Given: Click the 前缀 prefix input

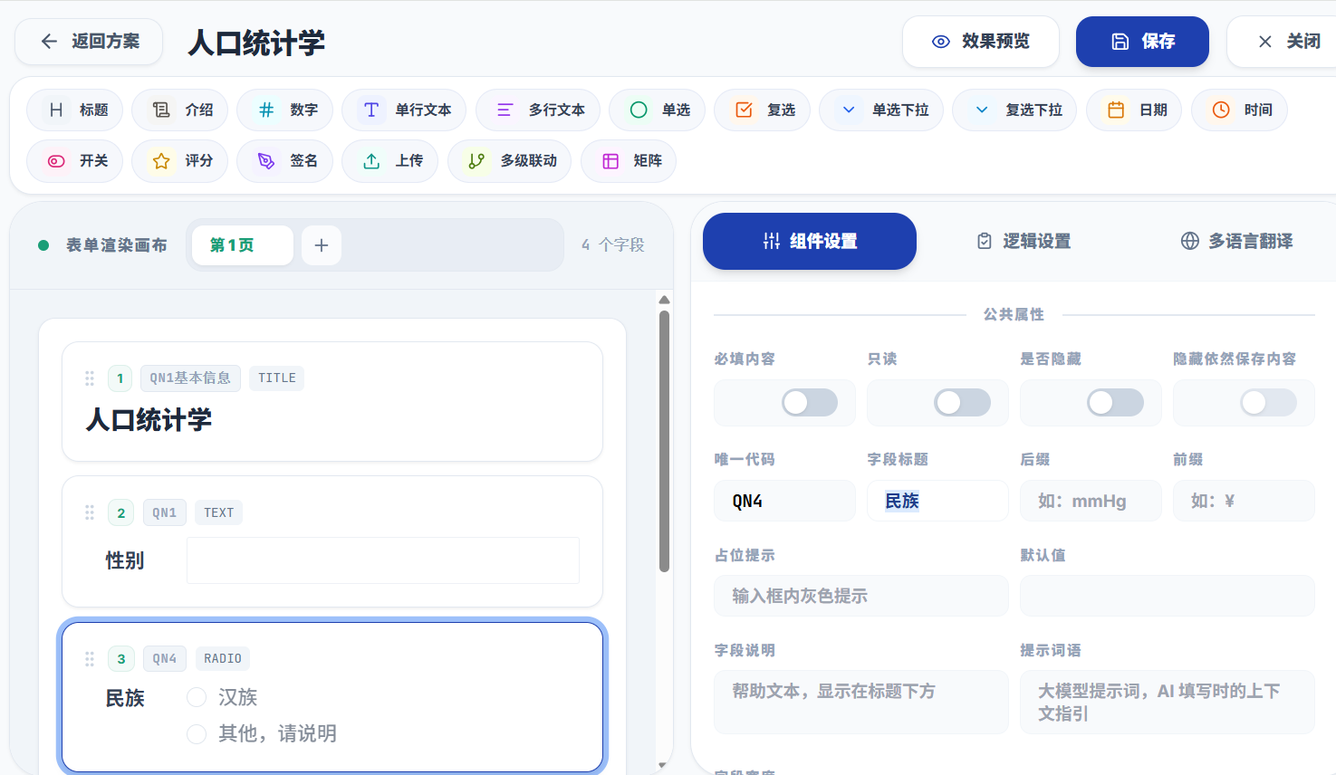Looking at the screenshot, I should pos(1244,501).
